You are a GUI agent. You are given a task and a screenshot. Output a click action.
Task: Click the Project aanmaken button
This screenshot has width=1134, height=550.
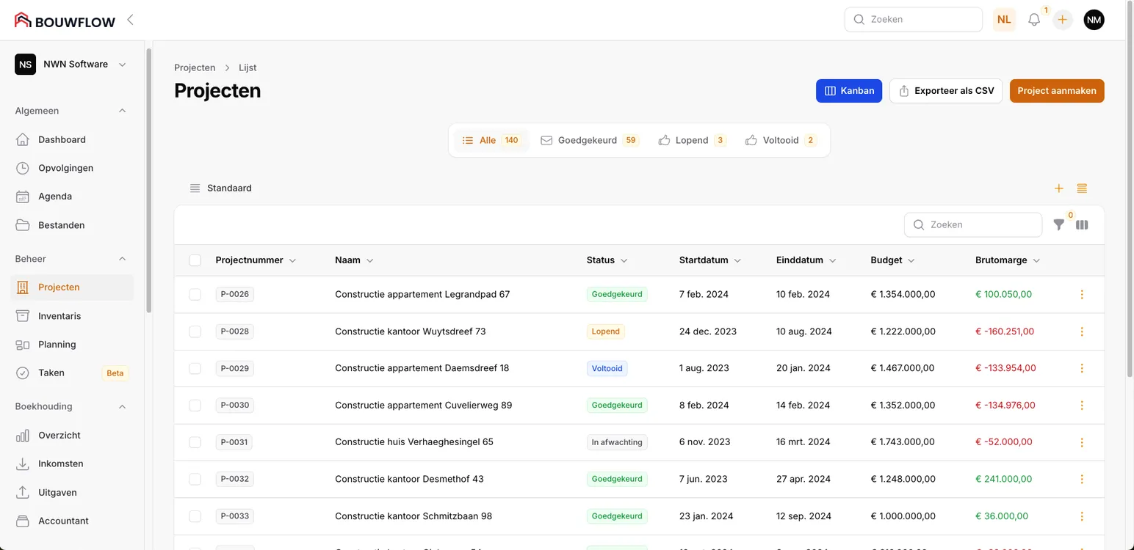pyautogui.click(x=1056, y=90)
